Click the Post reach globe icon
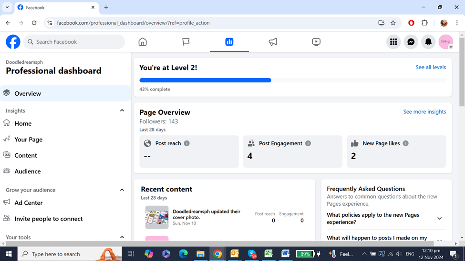The width and height of the screenshot is (465, 261). tap(147, 143)
